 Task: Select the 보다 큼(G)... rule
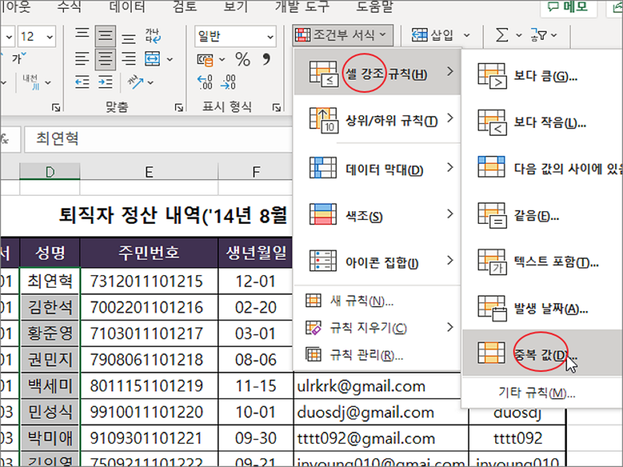click(x=543, y=76)
